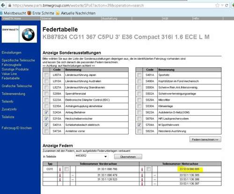
Task: Open Fahrzeugteile sidebar link
Action: [x=11, y=65]
